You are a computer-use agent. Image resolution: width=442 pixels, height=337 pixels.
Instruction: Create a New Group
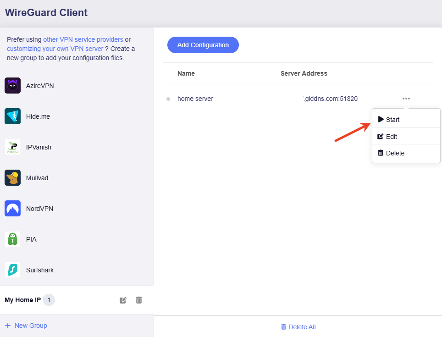(x=26, y=326)
